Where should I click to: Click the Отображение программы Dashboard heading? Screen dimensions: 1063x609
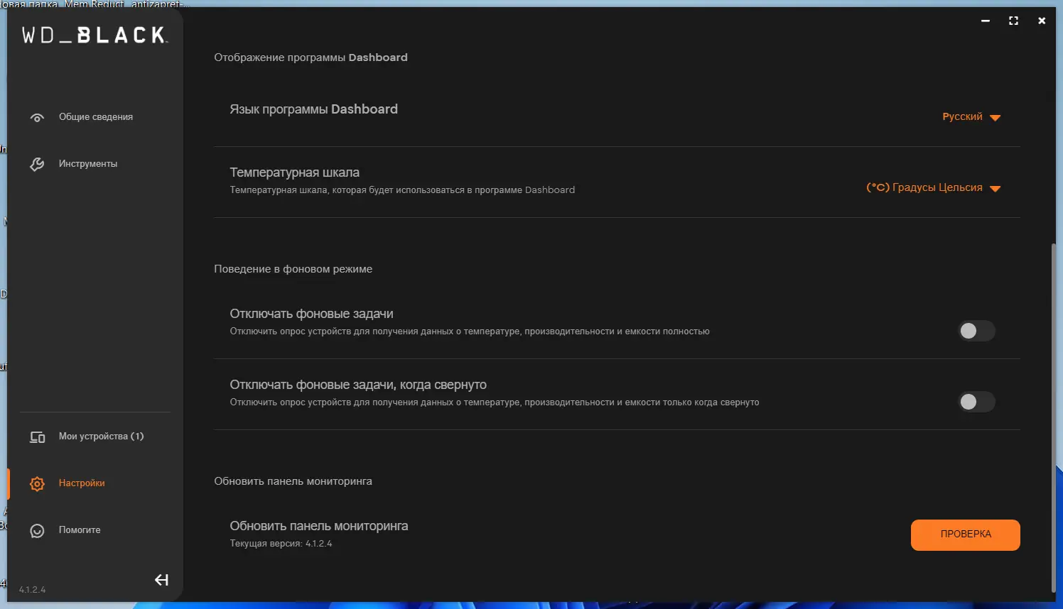point(311,57)
